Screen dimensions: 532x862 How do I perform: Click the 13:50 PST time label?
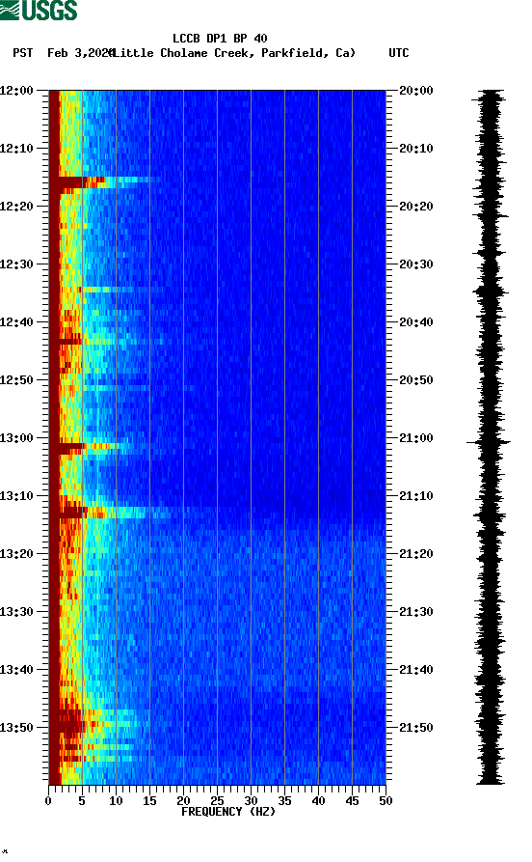16,727
